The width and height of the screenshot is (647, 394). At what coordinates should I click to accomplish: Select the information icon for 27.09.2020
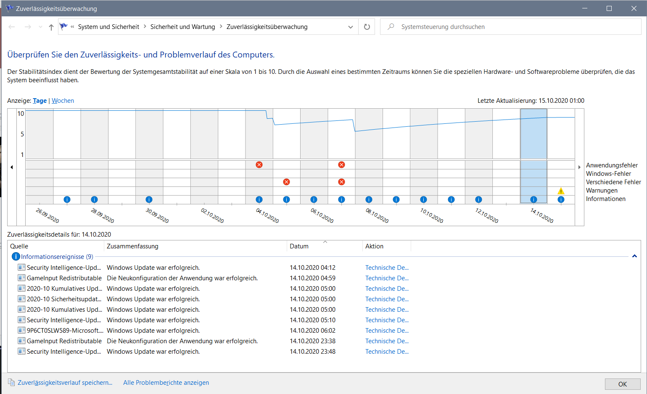coord(67,199)
